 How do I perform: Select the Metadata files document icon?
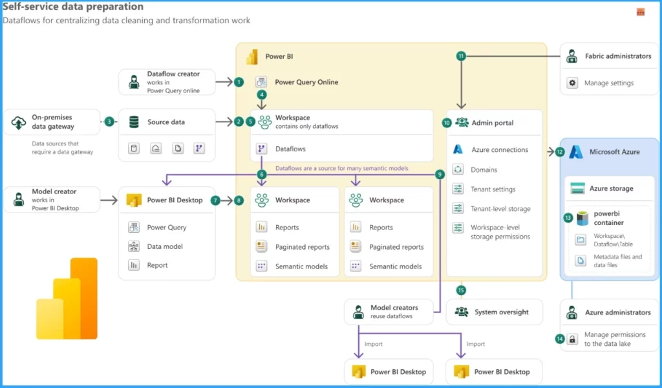coord(581,261)
